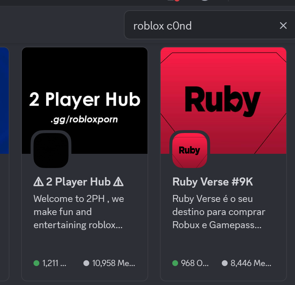295x285 pixels.
Task: Open the 2 Player Hub banner image
Action: [84, 100]
